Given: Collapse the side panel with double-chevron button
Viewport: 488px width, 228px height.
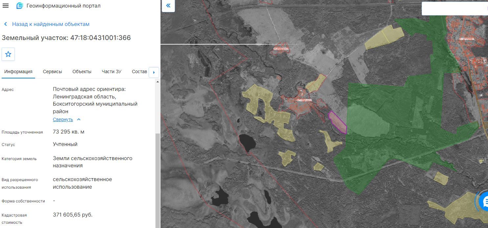Looking at the screenshot, I should pos(168,6).
